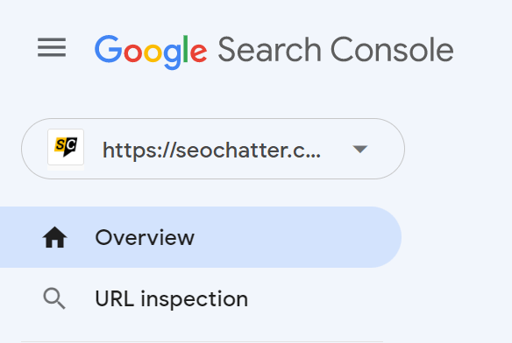512x343 pixels.
Task: Click the SC site favicon
Action: tap(66, 147)
